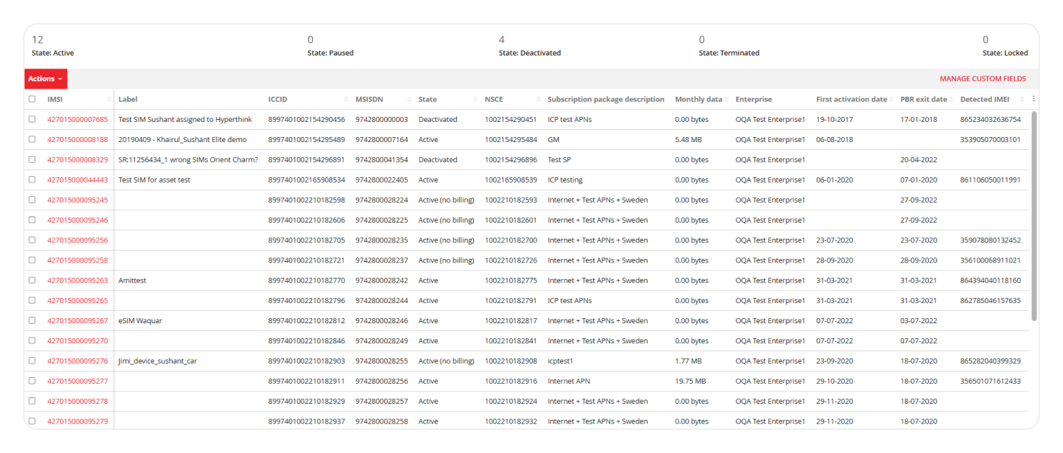The image size is (1063, 453).
Task: Click the sort arrows on First activation date
Action: click(893, 100)
